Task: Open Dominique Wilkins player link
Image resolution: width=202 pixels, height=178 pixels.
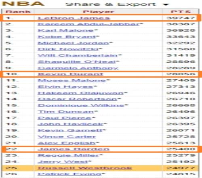Action: [81, 106]
